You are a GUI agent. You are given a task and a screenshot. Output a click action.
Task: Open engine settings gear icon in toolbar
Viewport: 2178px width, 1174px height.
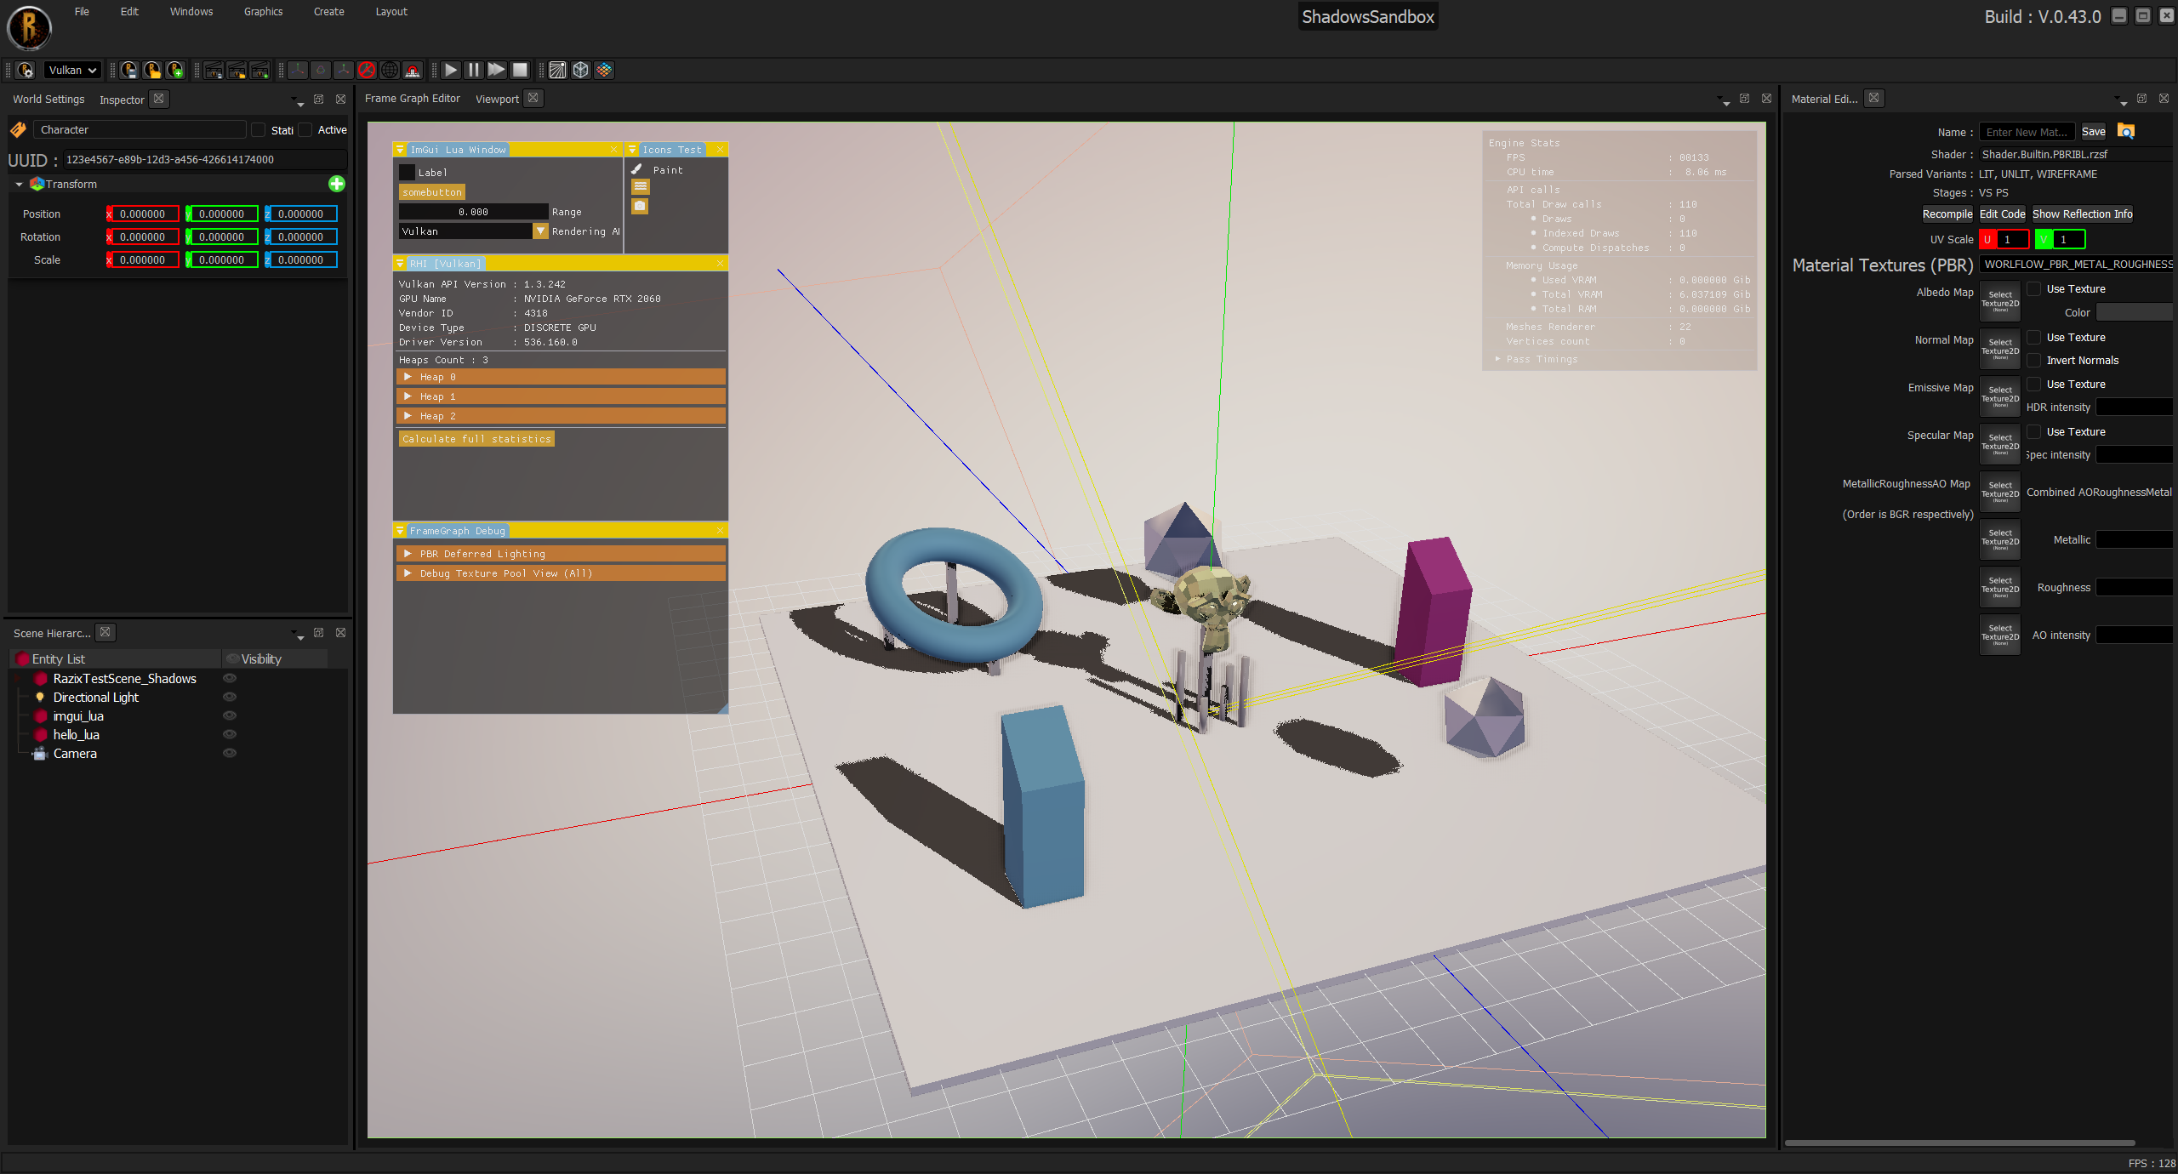[x=26, y=70]
